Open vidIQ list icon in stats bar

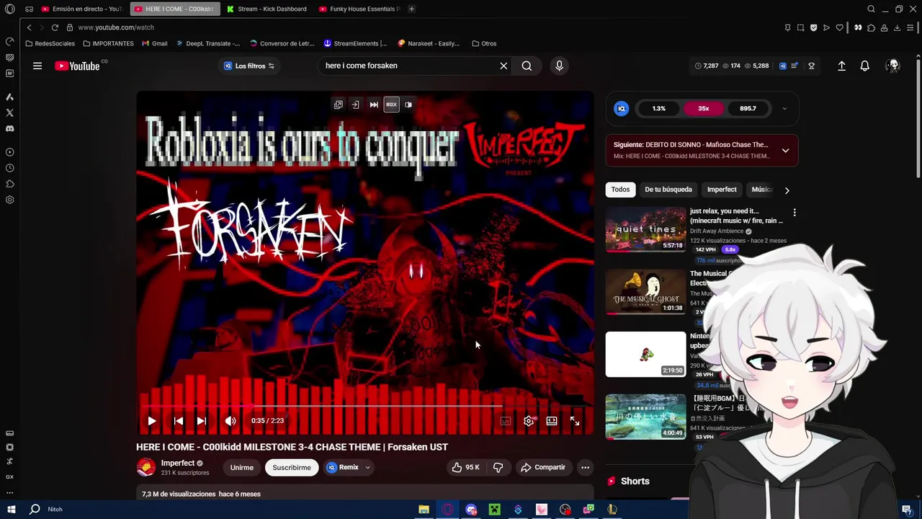click(x=795, y=66)
